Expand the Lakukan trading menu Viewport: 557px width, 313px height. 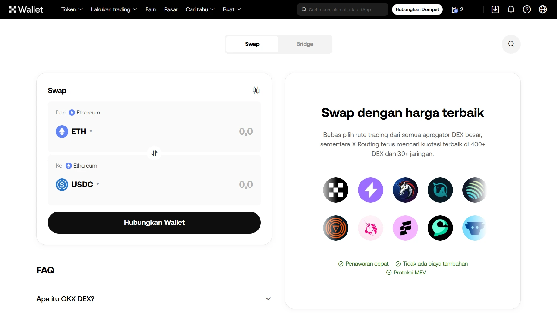(x=114, y=9)
